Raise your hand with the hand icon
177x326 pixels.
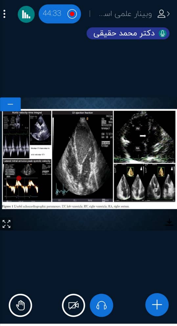point(20,305)
